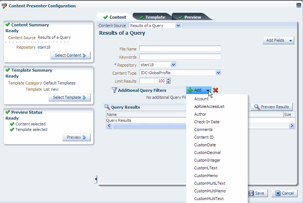Open the Content Source dropdown
The width and height of the screenshot is (303, 203).
[x=178, y=26]
